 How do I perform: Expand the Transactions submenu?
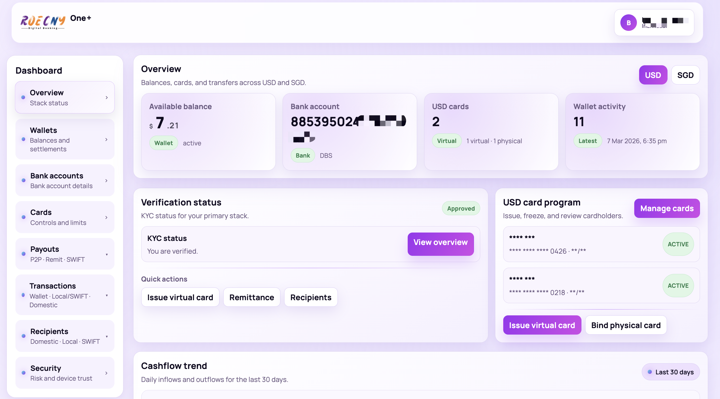[x=106, y=295]
